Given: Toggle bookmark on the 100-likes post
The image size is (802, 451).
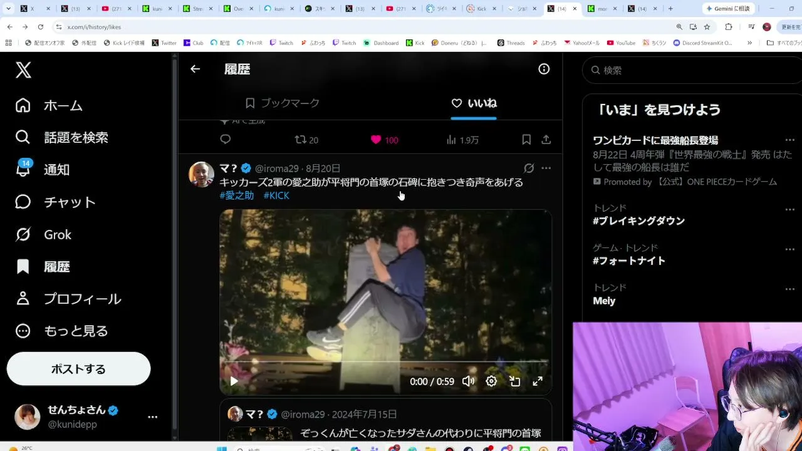Looking at the screenshot, I should pos(526,140).
